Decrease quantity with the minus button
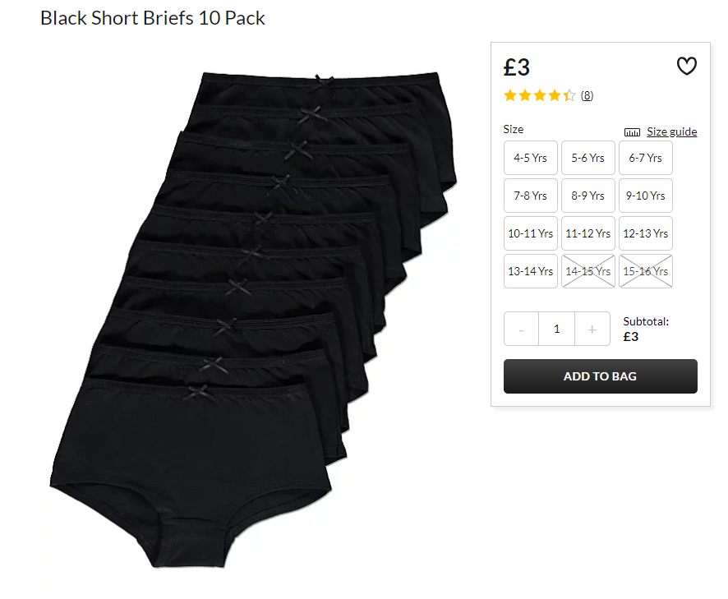This screenshot has width=728, height=599. coord(522,329)
